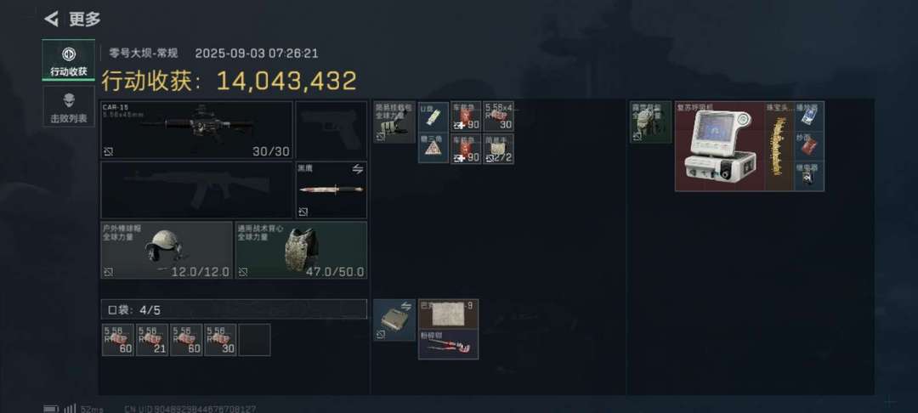Select the 继电器 relay item
The height and width of the screenshot is (413, 918).
809,176
